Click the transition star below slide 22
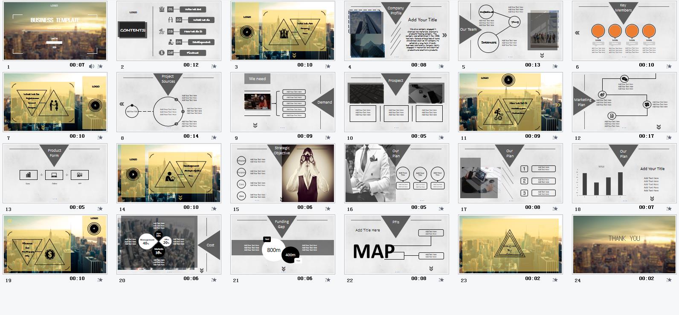The width and height of the screenshot is (679, 315). click(441, 280)
